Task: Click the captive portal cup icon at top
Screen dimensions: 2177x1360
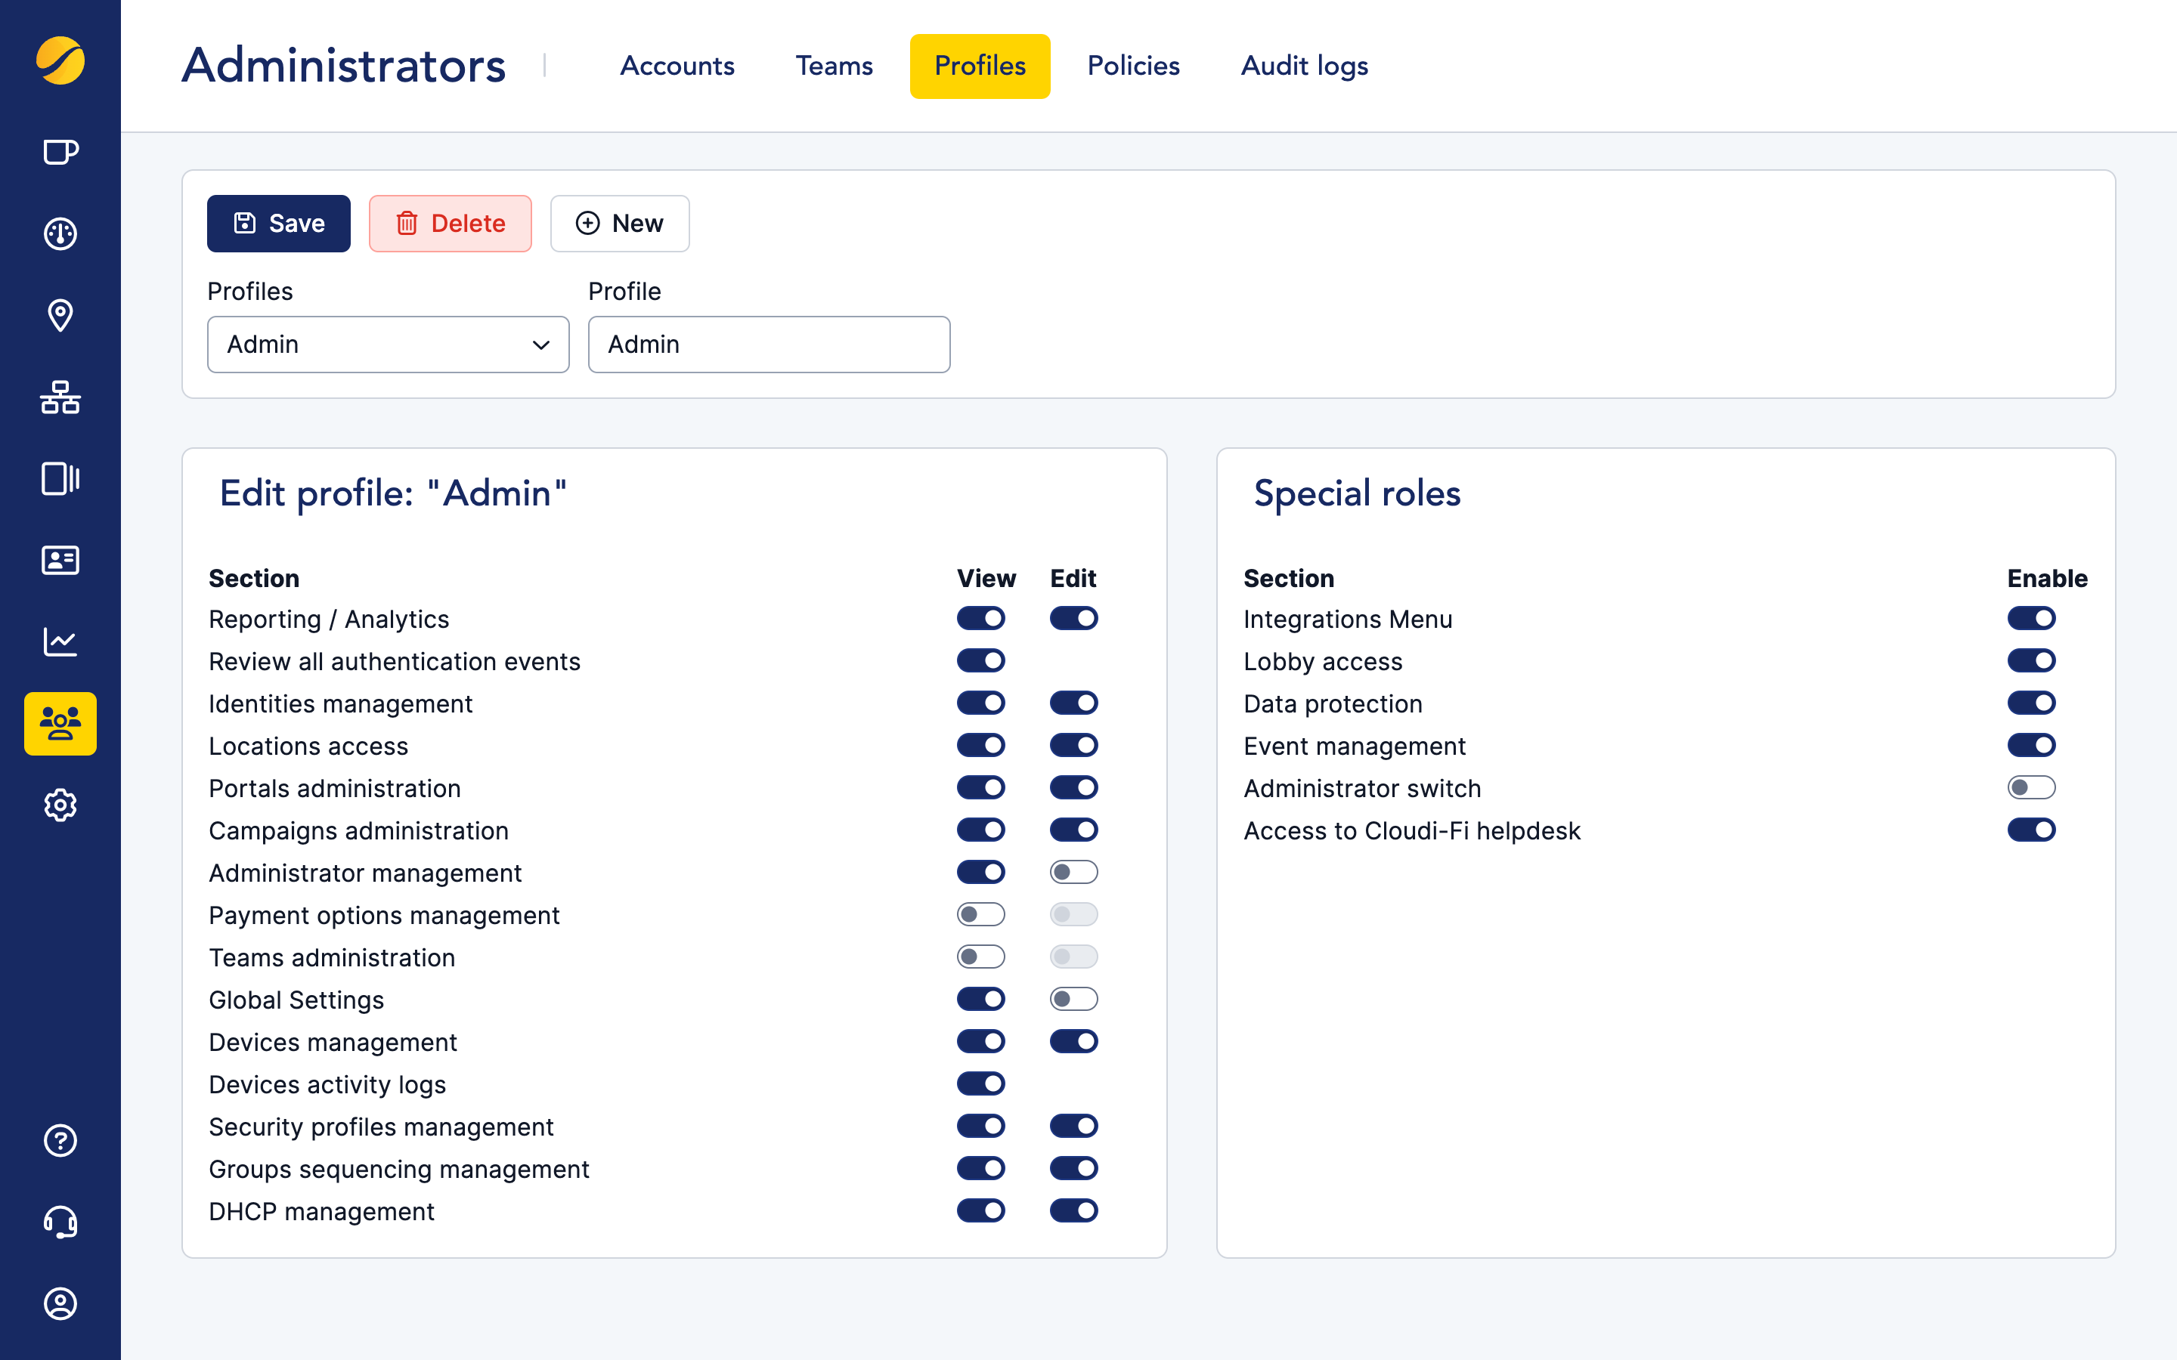Action: pyautogui.click(x=60, y=152)
